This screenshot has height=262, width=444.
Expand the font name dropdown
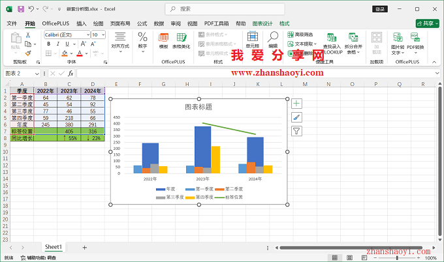coord(87,35)
